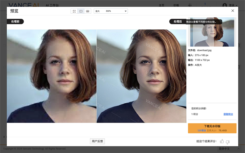Click the thumbs down rating icon

[x=228, y=141]
